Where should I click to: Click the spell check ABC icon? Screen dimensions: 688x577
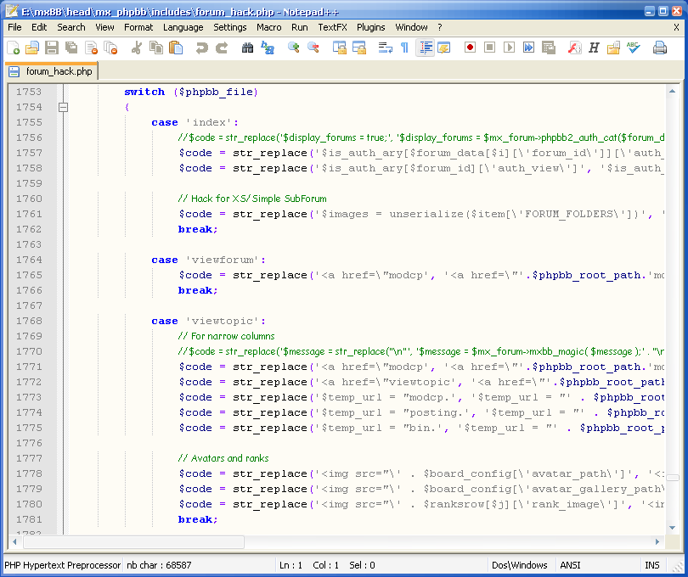[x=634, y=48]
